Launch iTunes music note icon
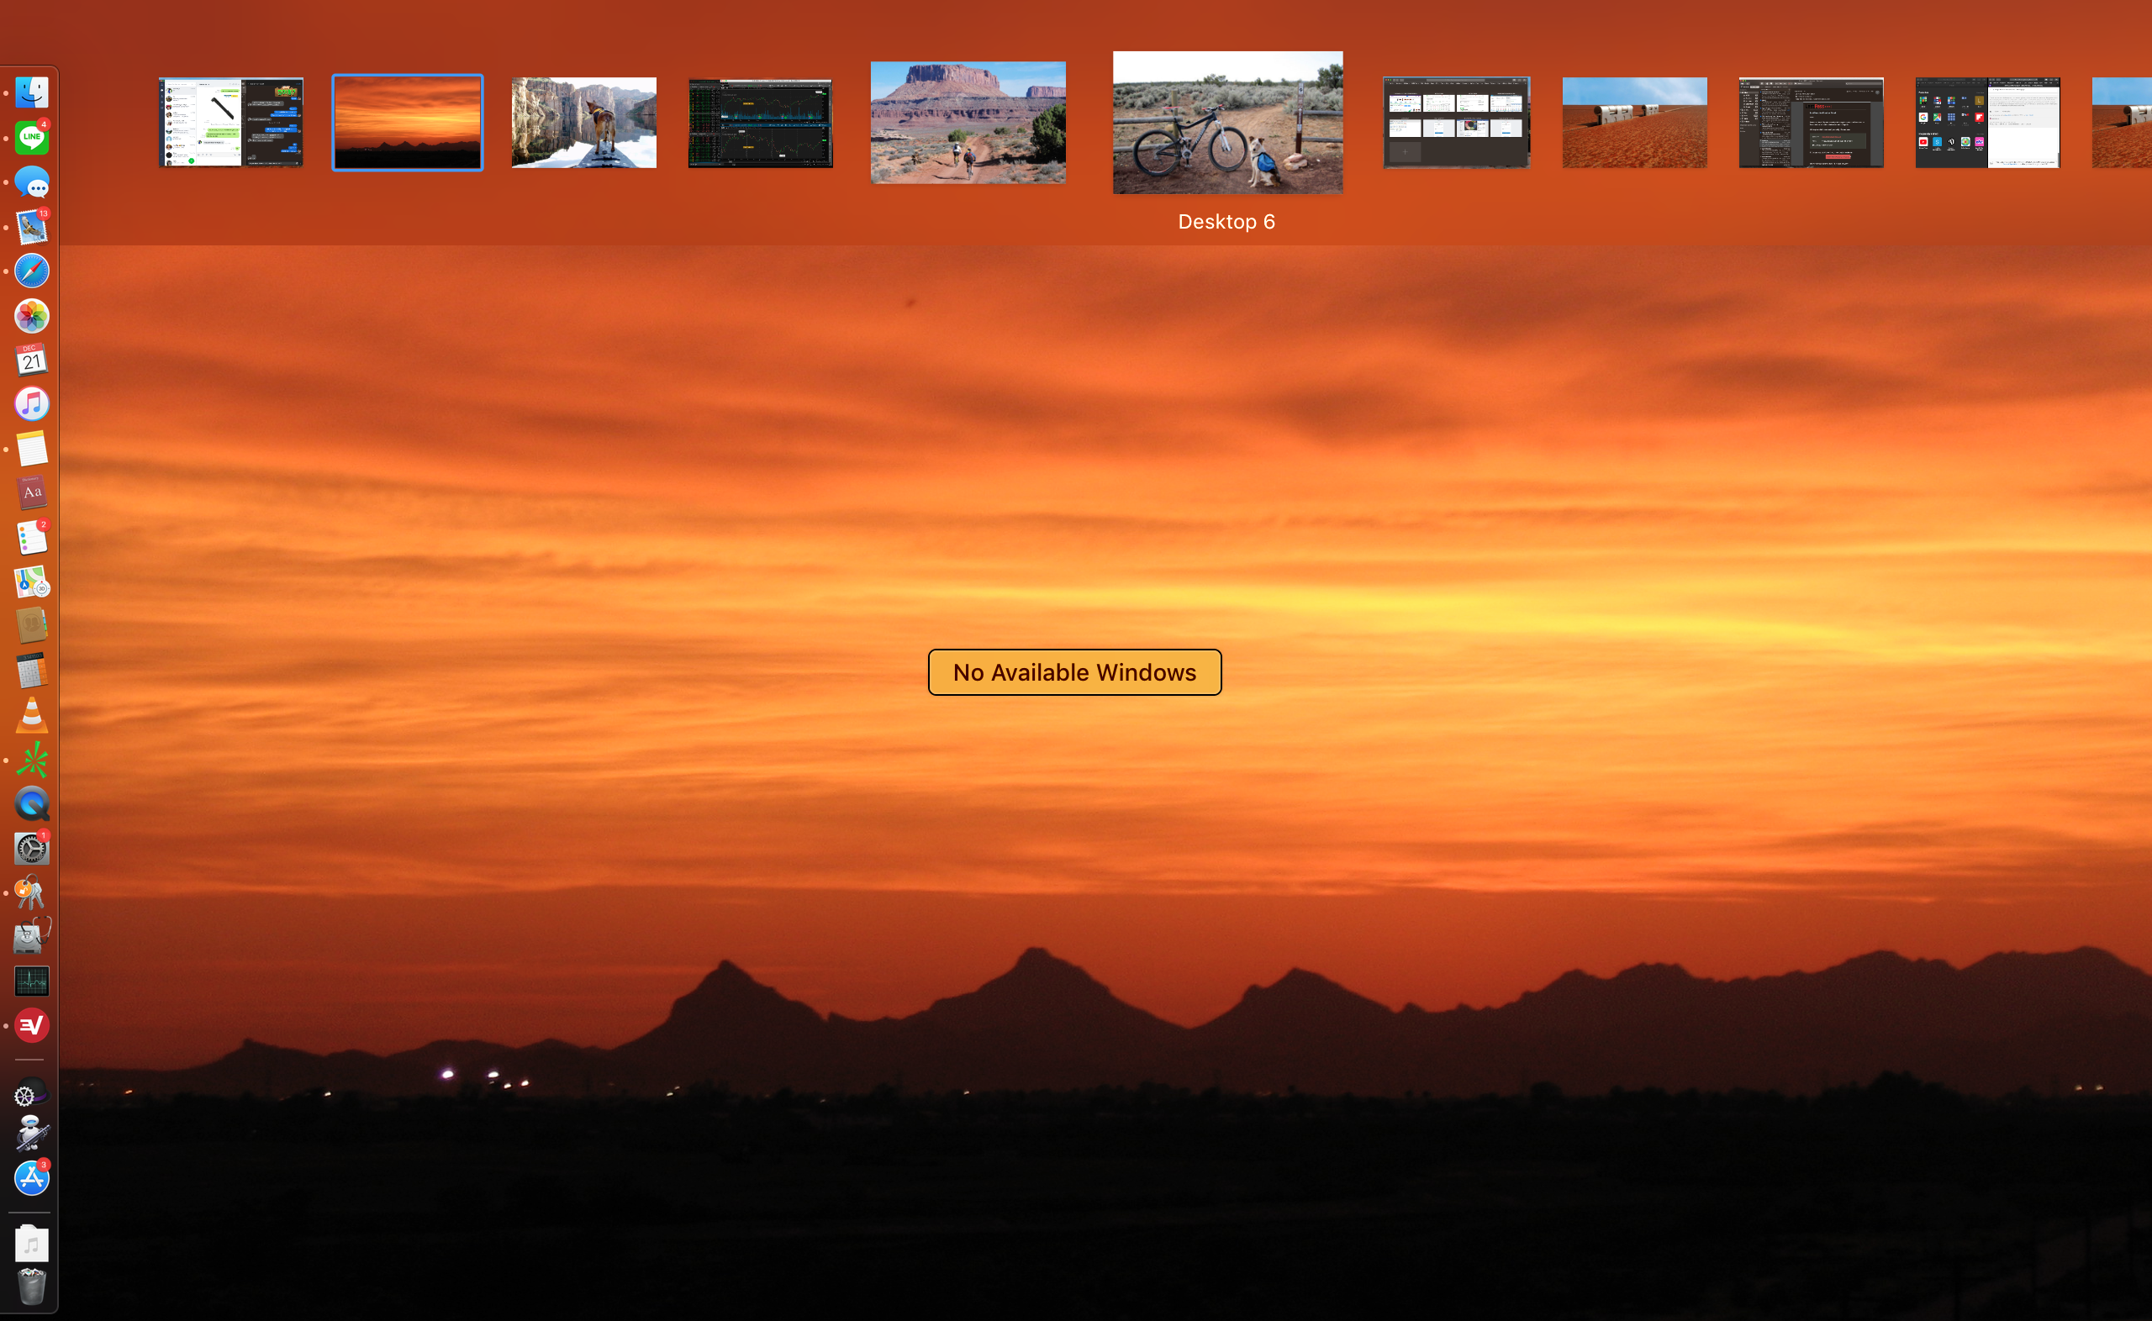Viewport: 2152px width, 1321px height. pyautogui.click(x=31, y=404)
